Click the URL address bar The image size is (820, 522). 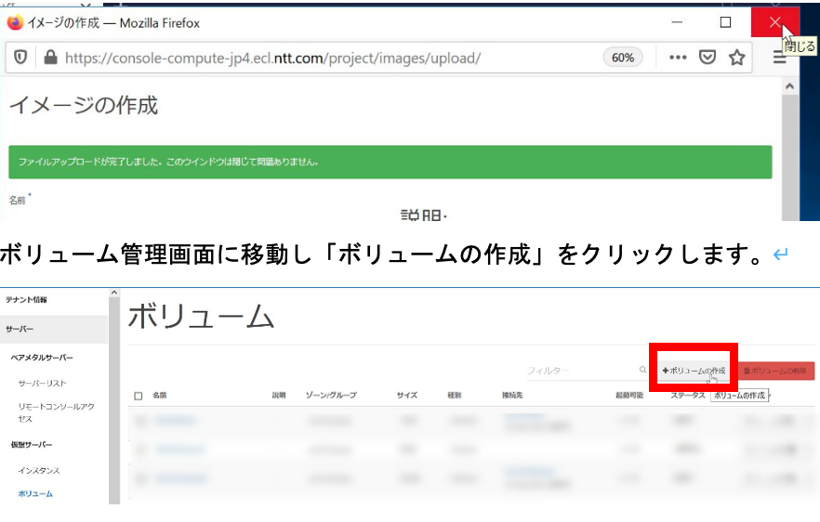pos(325,58)
